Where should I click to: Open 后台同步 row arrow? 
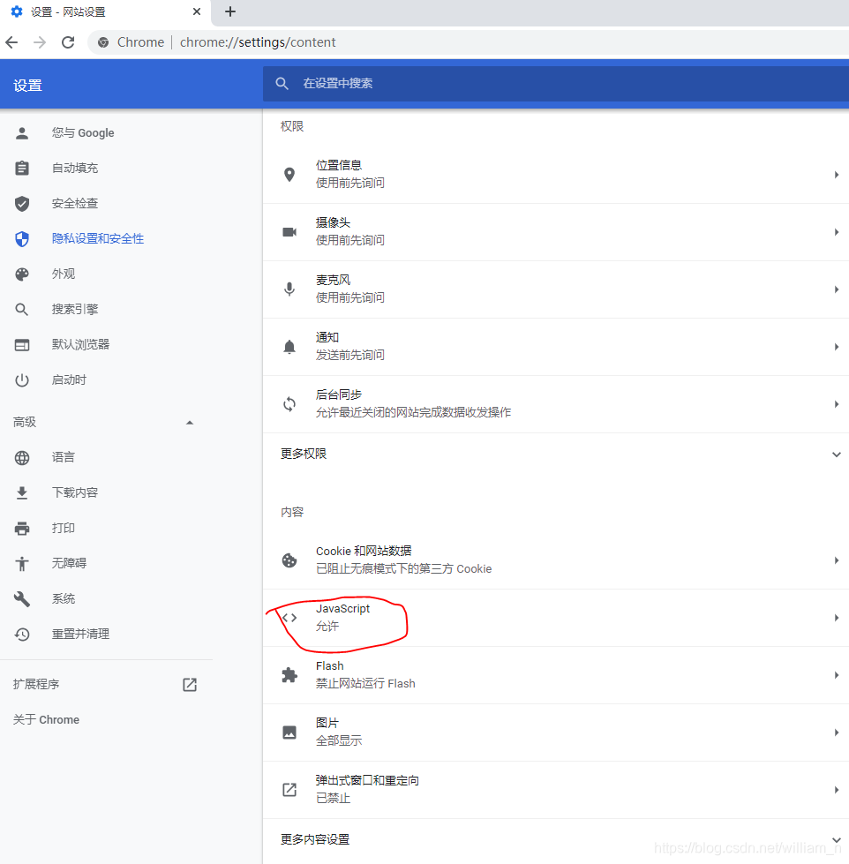coord(837,404)
